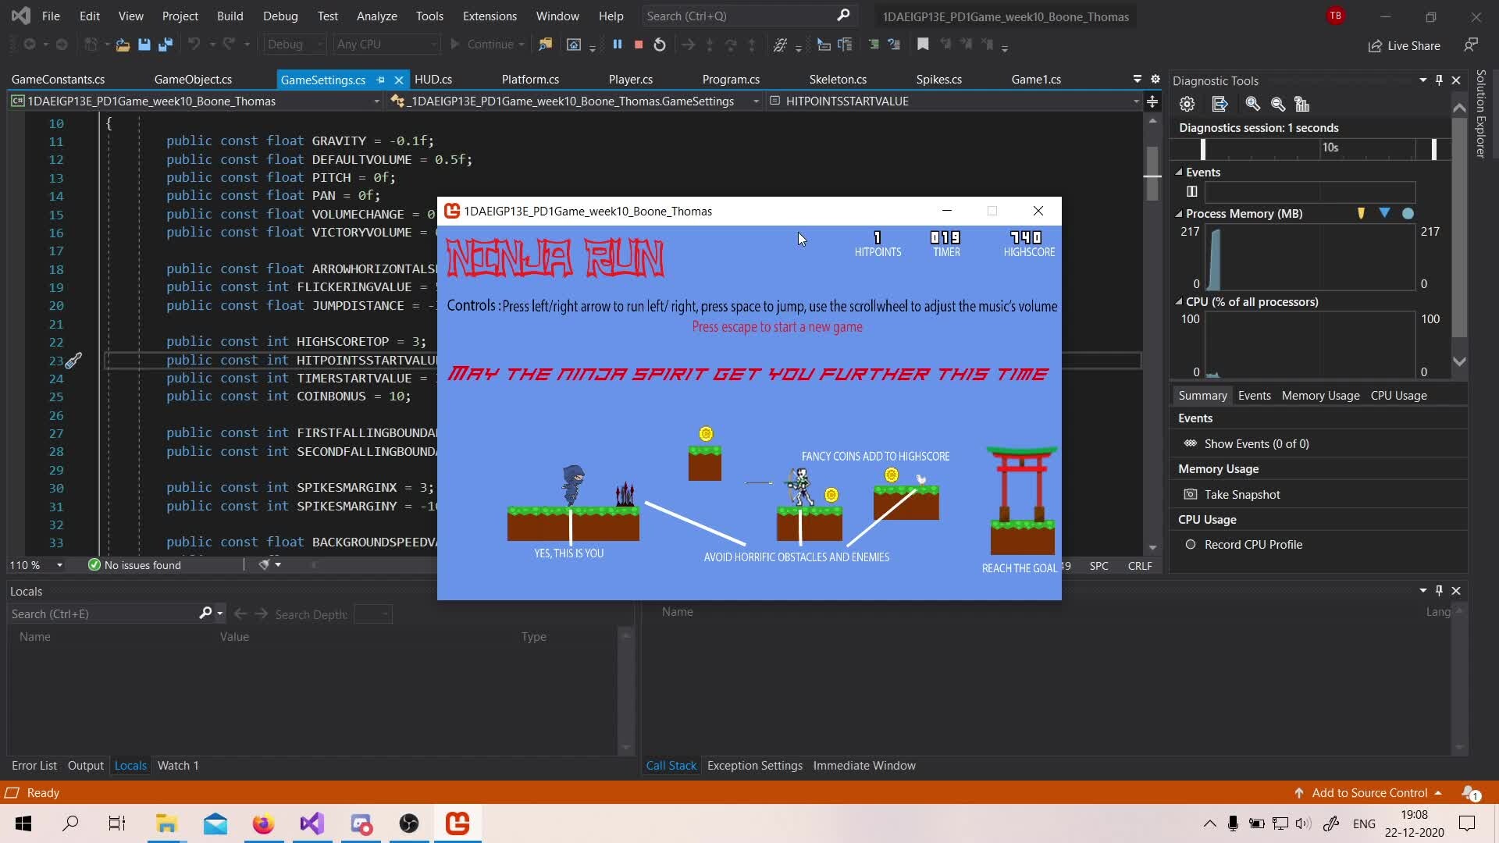Image resolution: width=1499 pixels, height=843 pixels.
Task: Toggle a bookmark on the current line
Action: [922, 44]
